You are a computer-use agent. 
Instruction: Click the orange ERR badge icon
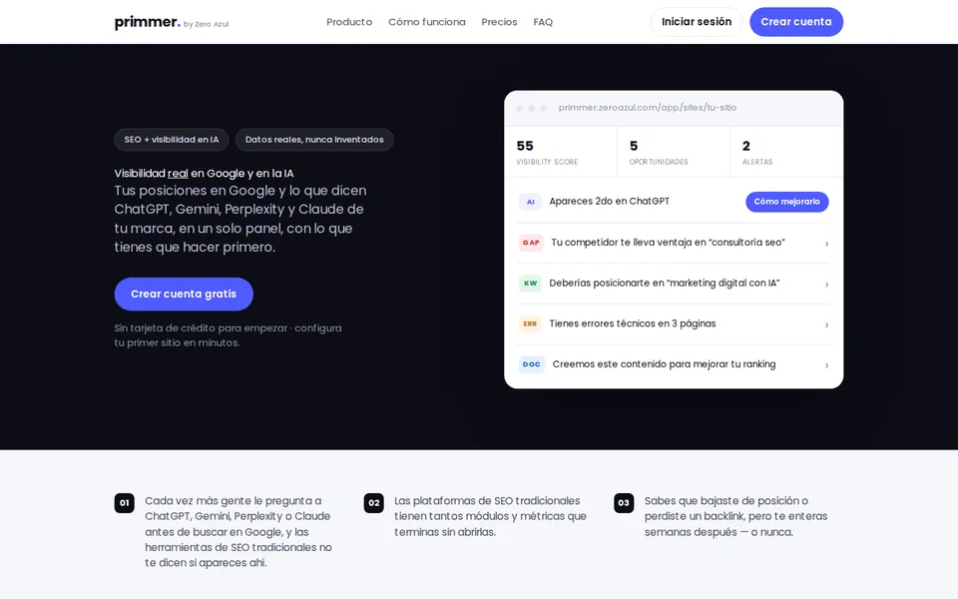pyautogui.click(x=530, y=323)
